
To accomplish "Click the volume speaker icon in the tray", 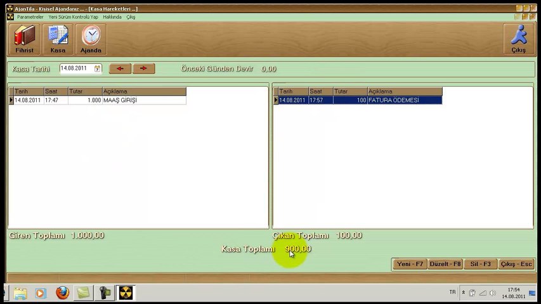I will click(493, 293).
